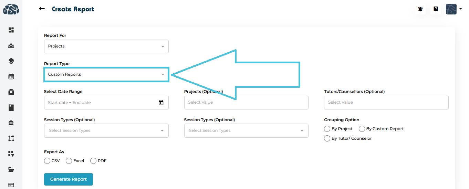Choose By Tutor/ Counselor grouping
This screenshot has height=189, width=469.
pos(327,138)
